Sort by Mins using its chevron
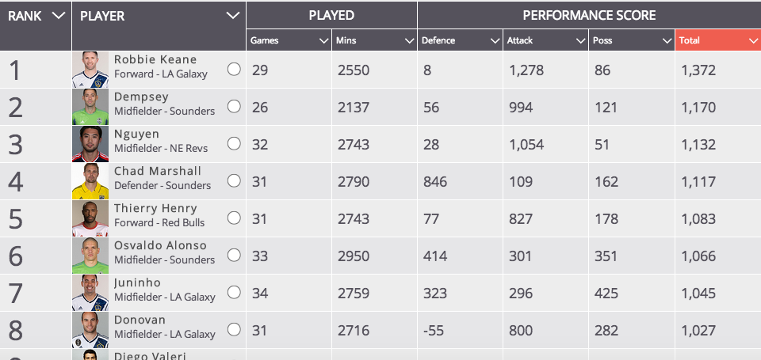Screen dimensions: 761x360 coord(410,41)
